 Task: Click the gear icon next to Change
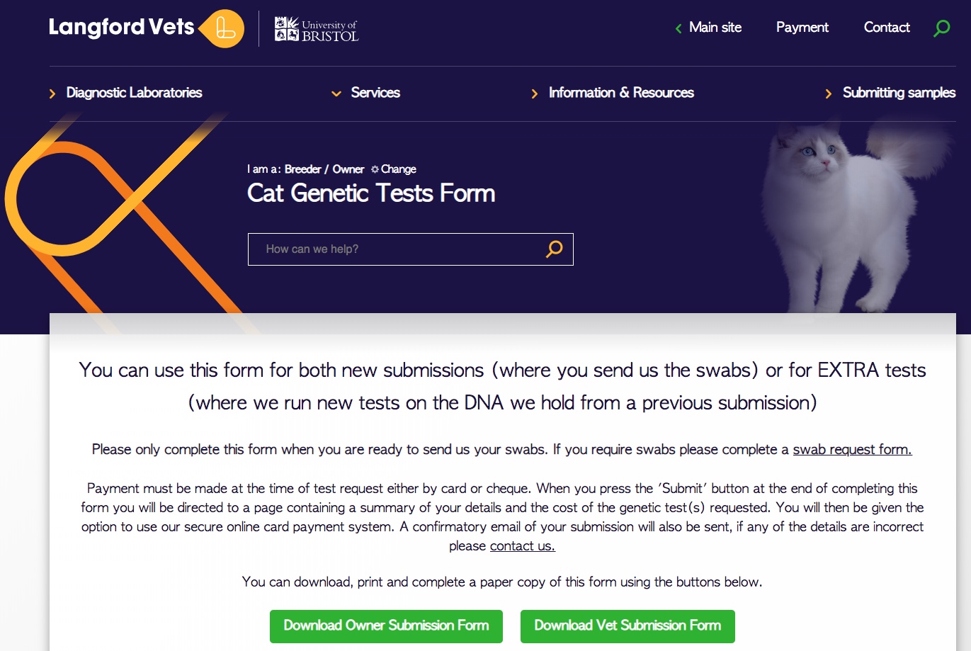pyautogui.click(x=374, y=169)
